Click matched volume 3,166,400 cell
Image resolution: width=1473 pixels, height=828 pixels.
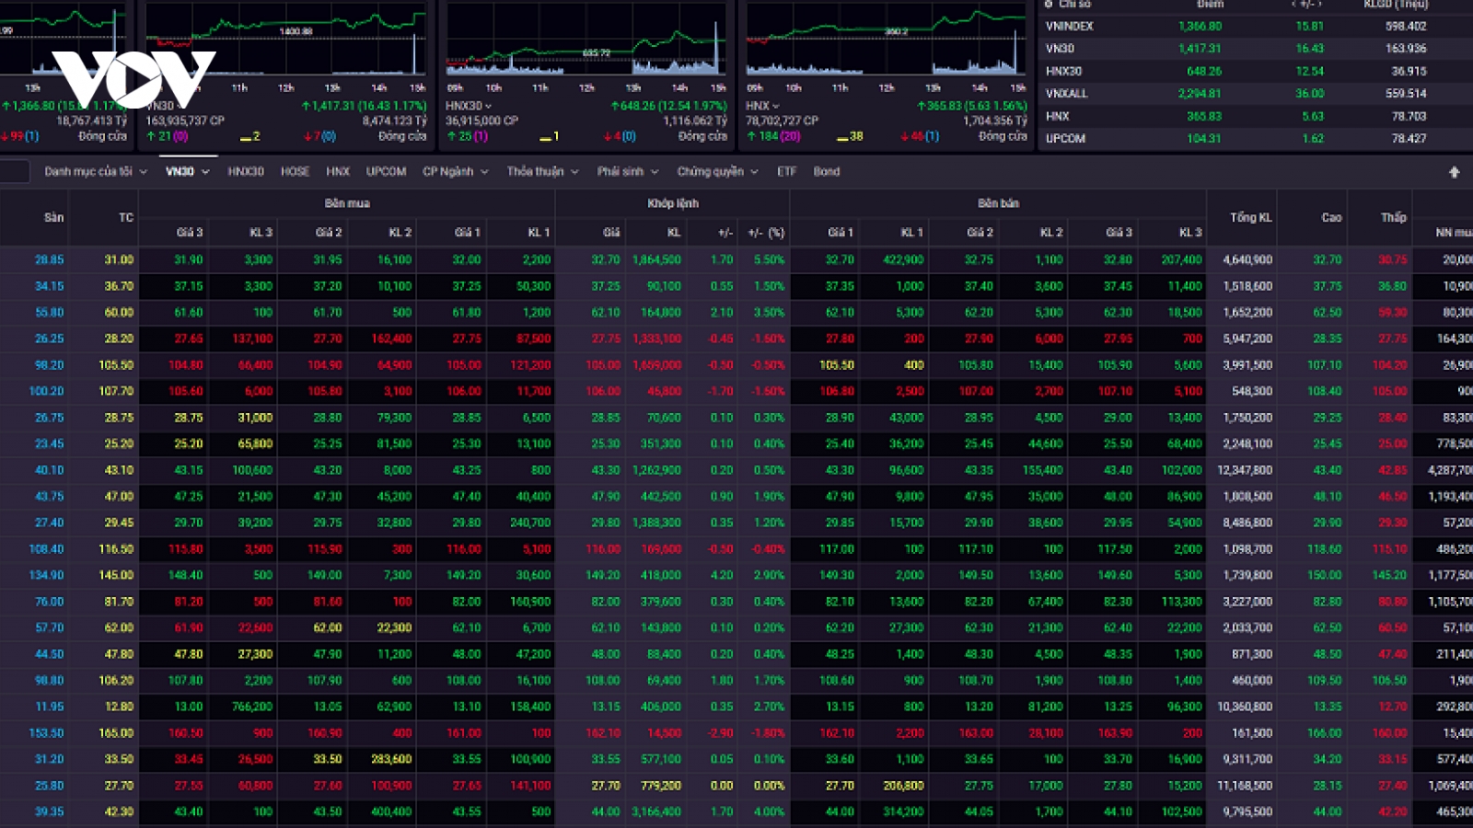click(656, 812)
